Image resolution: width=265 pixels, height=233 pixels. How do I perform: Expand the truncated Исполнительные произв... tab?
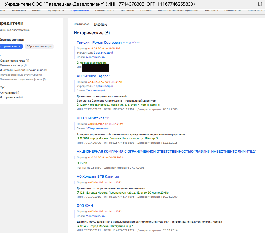pyautogui.click(x=178, y=10)
